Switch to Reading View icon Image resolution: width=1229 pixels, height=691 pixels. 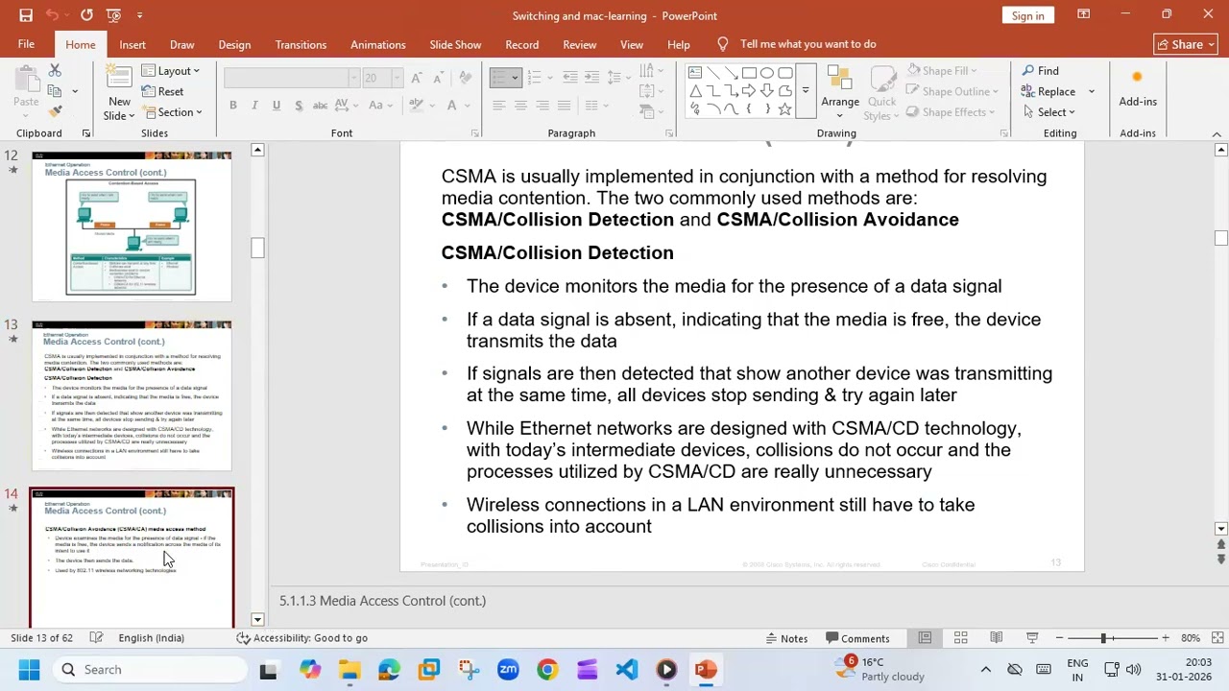point(997,638)
